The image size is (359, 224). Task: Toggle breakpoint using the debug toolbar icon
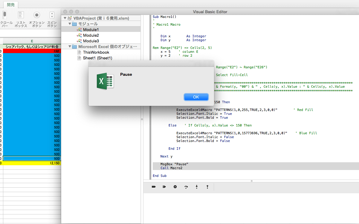click(x=154, y=187)
